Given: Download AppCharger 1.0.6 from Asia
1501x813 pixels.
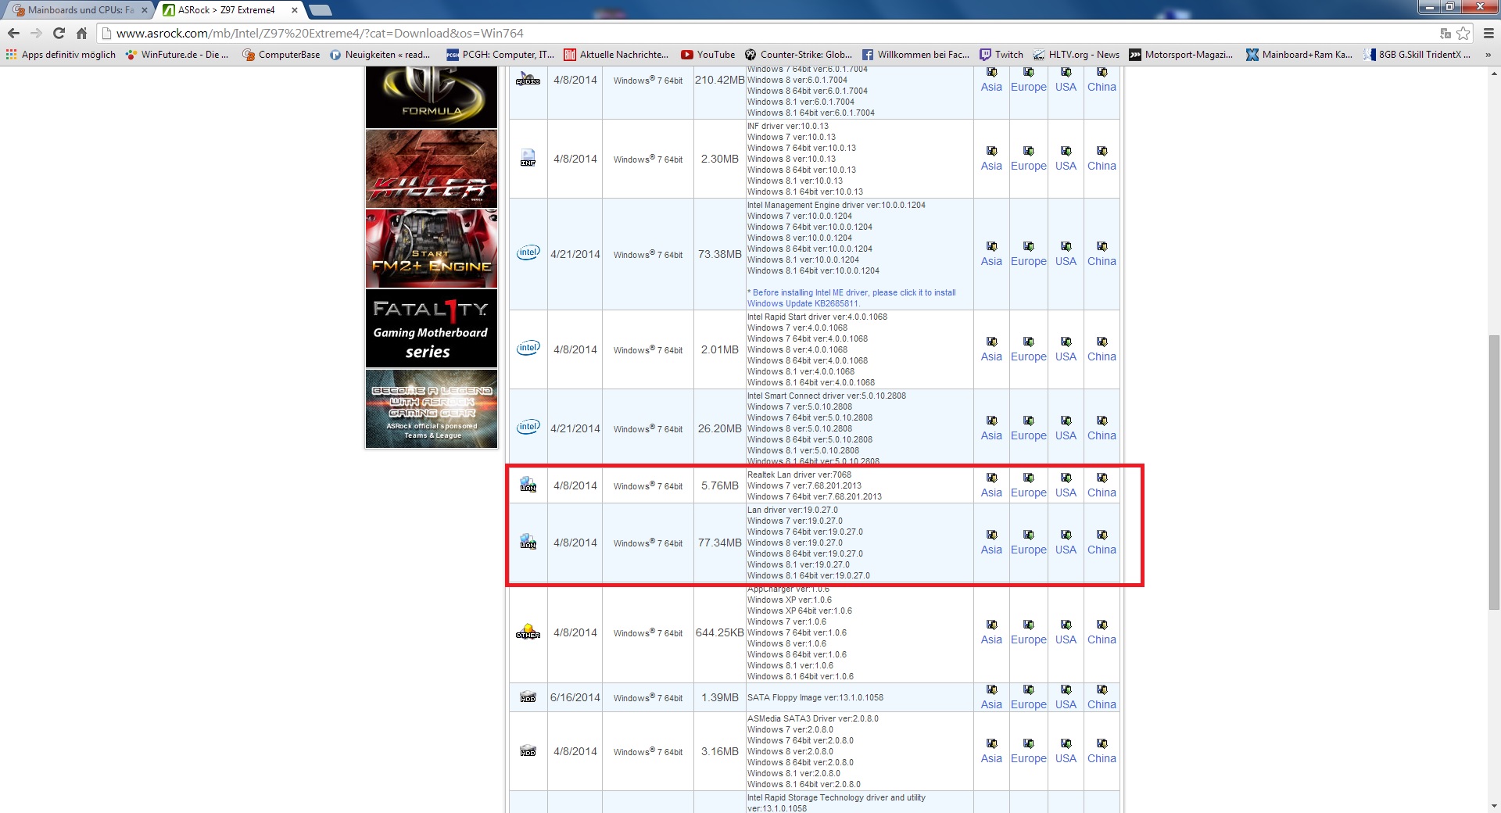Looking at the screenshot, I should [x=991, y=639].
